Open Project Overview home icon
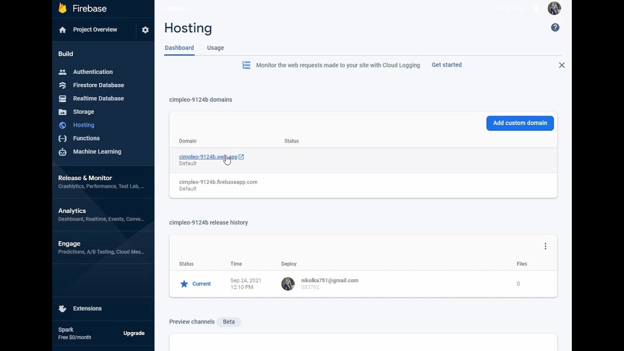Image resolution: width=624 pixels, height=351 pixels. tap(62, 30)
